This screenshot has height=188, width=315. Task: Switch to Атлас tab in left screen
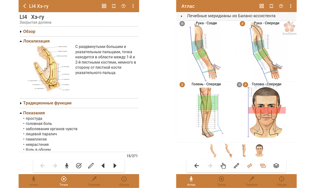pyautogui.click(x=34, y=181)
